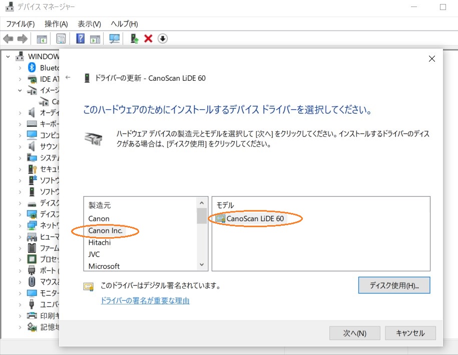Click the キャンセル button
The image size is (458, 355).
pyautogui.click(x=410, y=333)
